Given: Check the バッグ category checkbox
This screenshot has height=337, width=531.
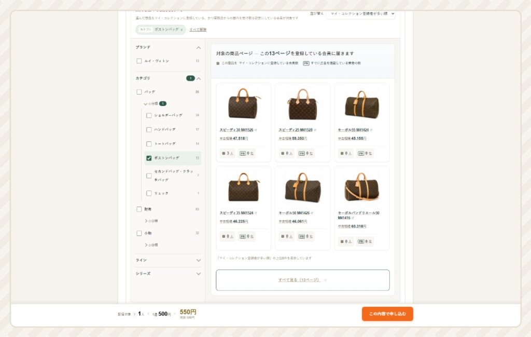Looking at the screenshot, I should point(139,92).
